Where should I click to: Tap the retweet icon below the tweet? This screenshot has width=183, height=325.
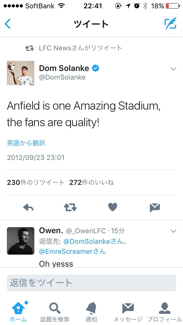pos(70,207)
